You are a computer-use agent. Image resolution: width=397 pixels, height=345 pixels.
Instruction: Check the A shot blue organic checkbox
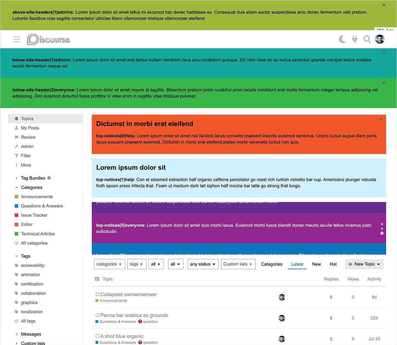(x=97, y=336)
